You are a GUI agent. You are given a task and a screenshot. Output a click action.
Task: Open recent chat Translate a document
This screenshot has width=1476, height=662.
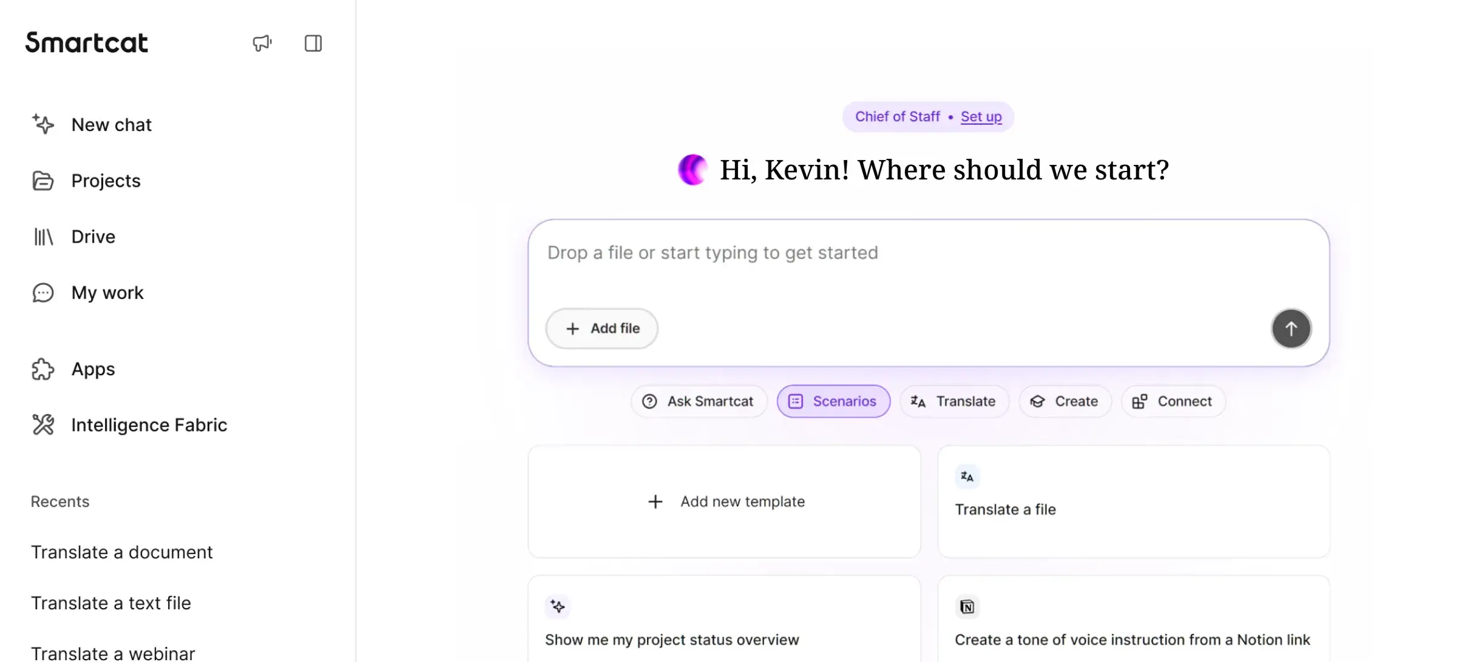pyautogui.click(x=122, y=552)
